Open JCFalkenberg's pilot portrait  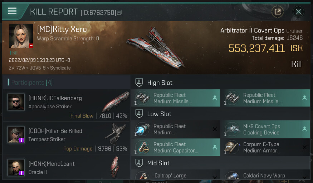[x=16, y=102]
